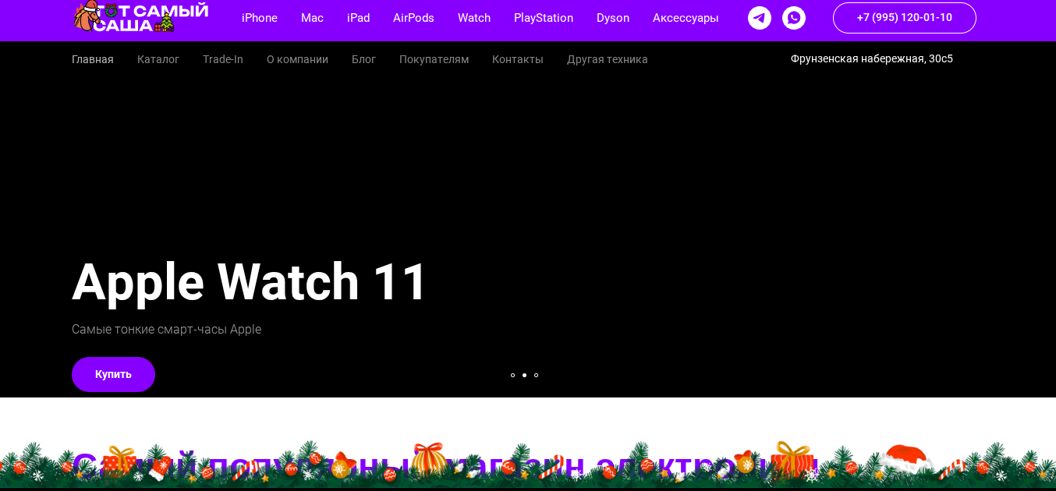The width and height of the screenshot is (1056, 491).
Task: Open the Telegram contact icon
Action: click(760, 17)
